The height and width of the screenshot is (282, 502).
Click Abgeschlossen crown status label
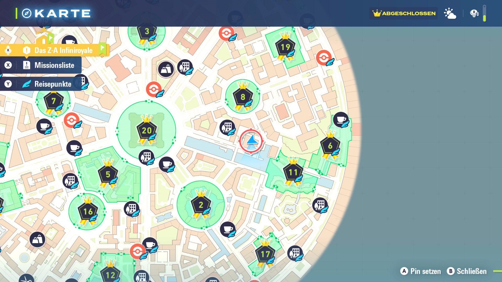[404, 13]
